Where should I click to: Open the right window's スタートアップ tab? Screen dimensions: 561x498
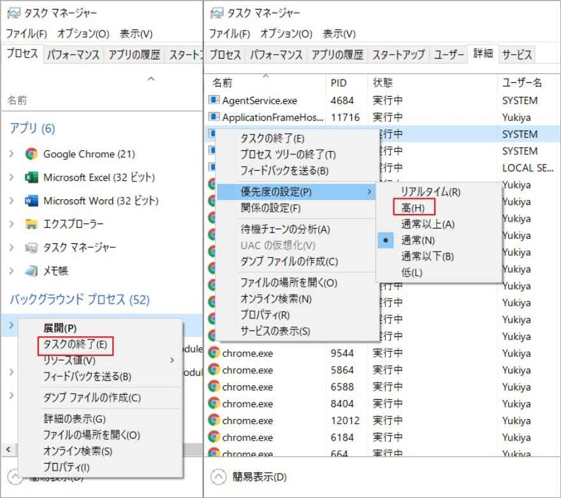(x=398, y=55)
